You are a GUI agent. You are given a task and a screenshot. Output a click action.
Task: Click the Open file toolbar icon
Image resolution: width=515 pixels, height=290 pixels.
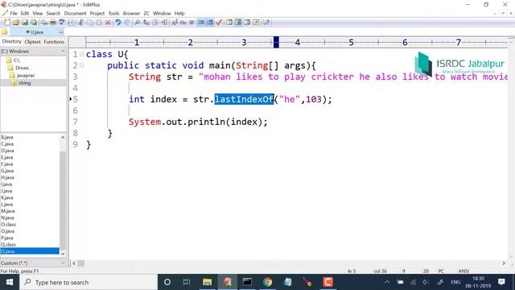click(x=16, y=23)
